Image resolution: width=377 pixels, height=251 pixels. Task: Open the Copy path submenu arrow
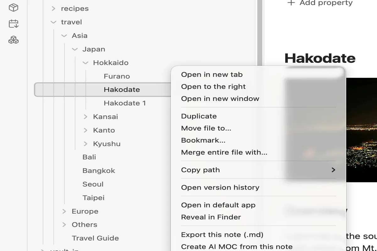pyautogui.click(x=333, y=170)
